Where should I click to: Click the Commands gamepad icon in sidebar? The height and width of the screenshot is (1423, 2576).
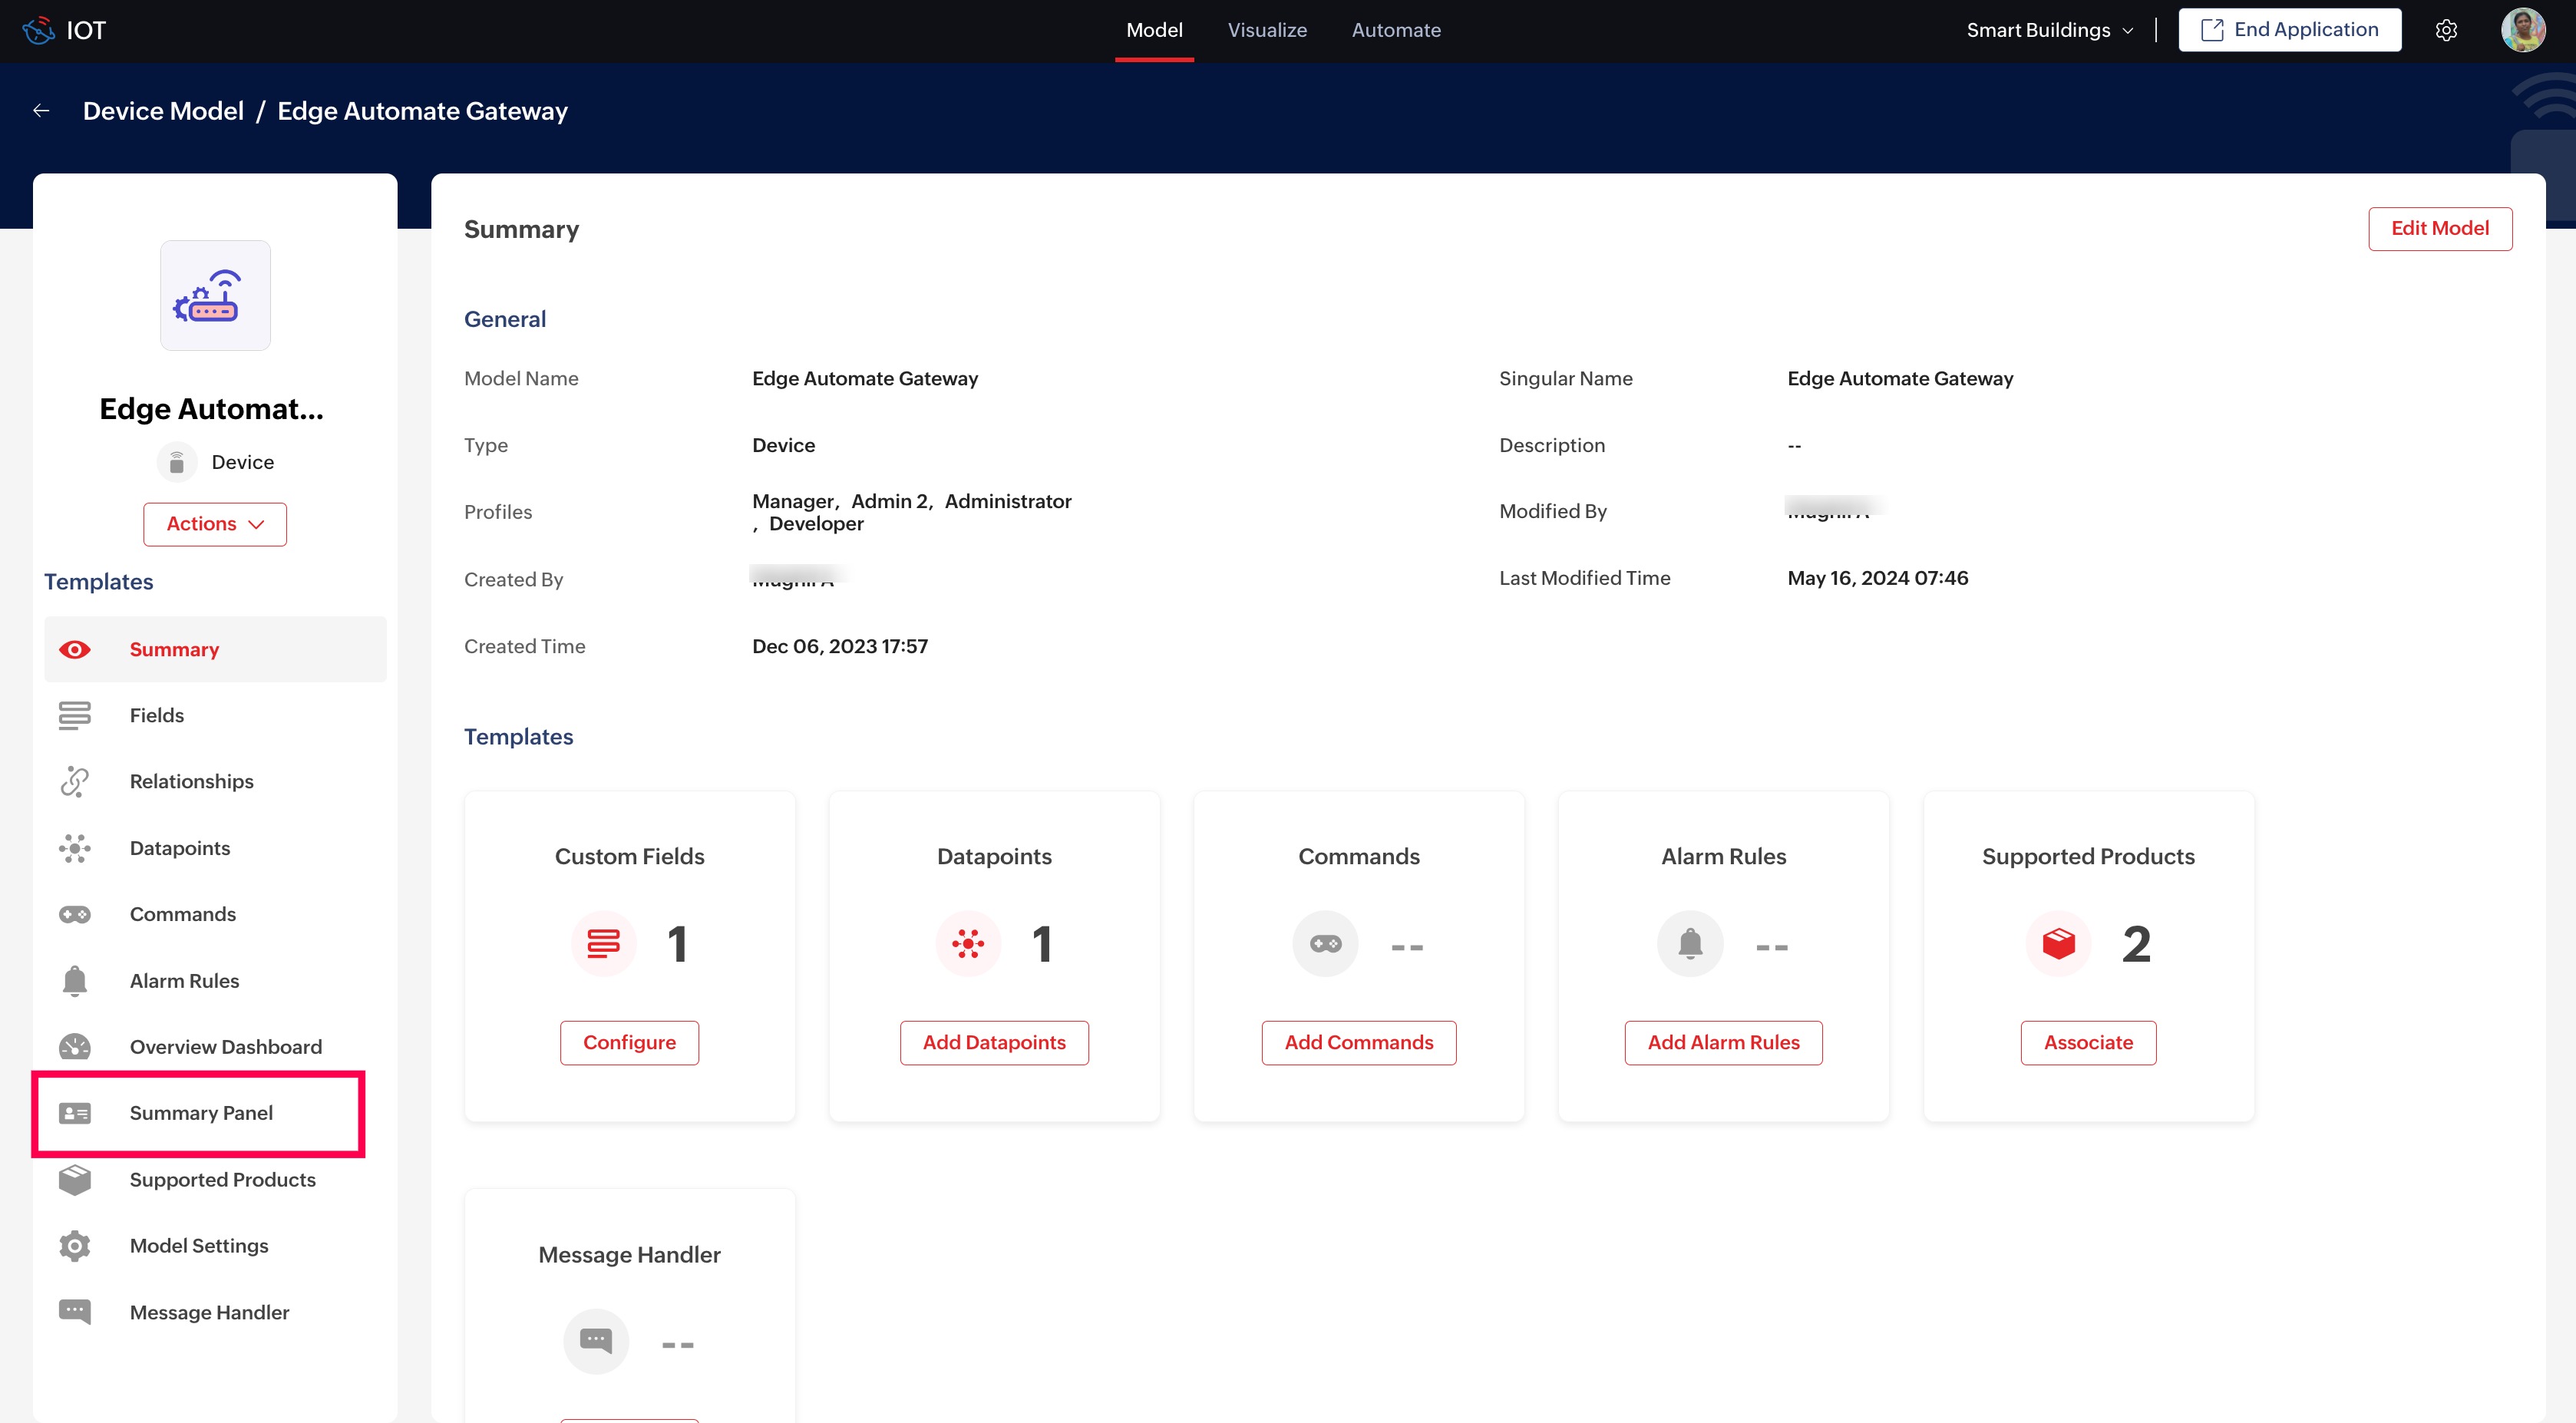click(x=74, y=914)
